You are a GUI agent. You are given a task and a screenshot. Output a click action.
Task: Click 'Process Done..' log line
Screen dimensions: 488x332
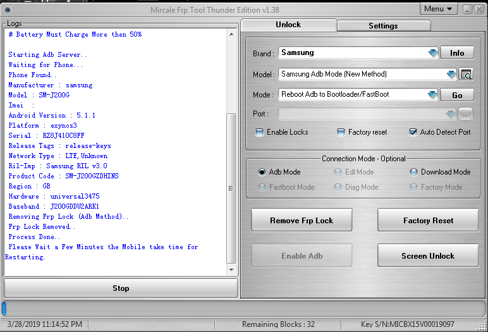coord(34,237)
